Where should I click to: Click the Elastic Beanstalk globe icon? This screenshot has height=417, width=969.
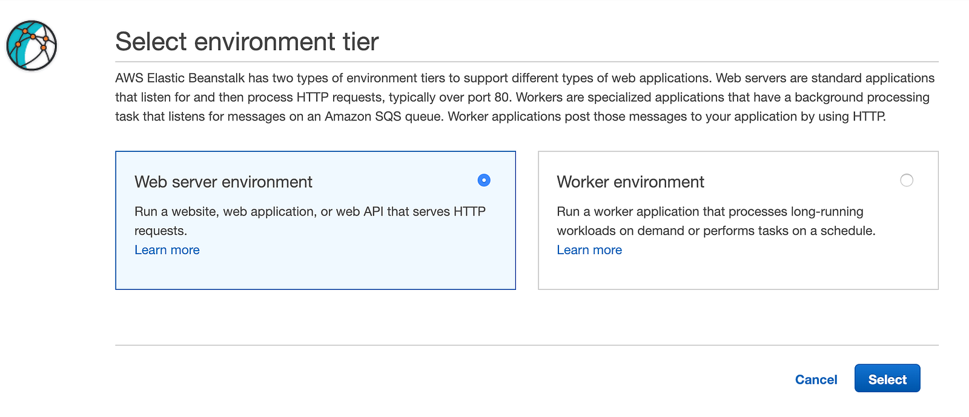click(31, 45)
